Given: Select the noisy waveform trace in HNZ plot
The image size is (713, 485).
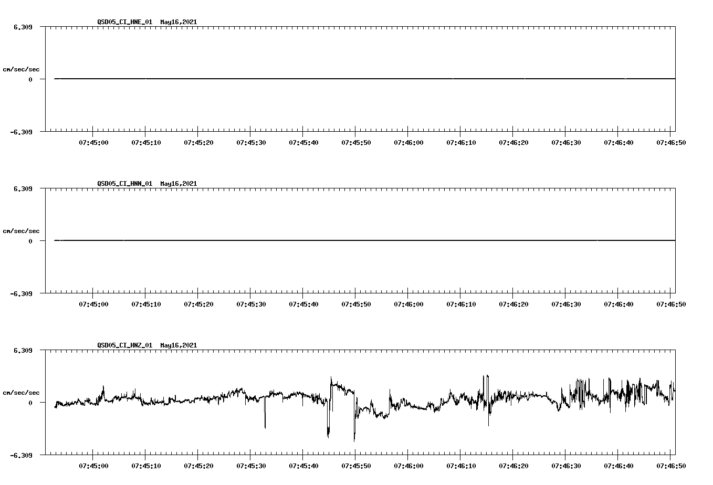Looking at the screenshot, I should 210,401.
